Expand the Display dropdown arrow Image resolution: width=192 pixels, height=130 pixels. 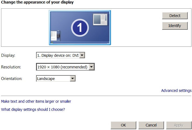(x=82, y=55)
